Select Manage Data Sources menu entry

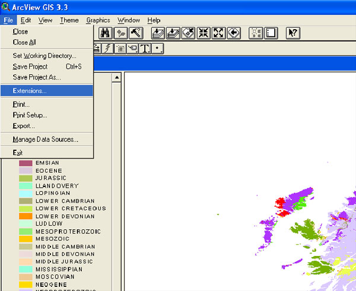(47, 139)
